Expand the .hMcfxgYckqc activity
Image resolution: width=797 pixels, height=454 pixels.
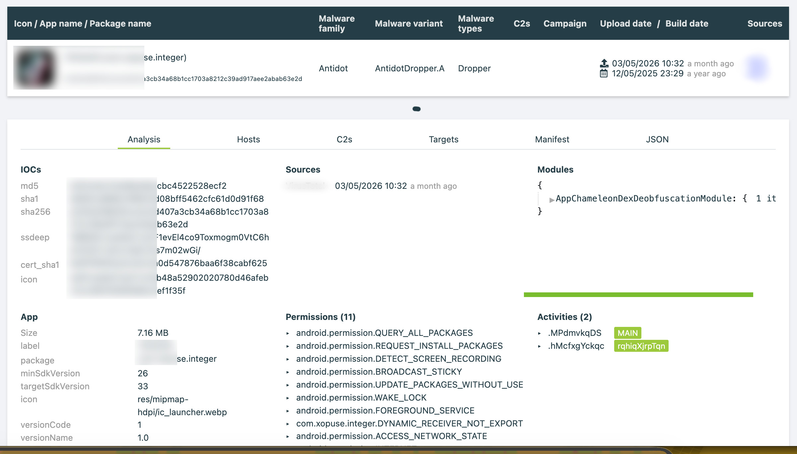pyautogui.click(x=540, y=346)
